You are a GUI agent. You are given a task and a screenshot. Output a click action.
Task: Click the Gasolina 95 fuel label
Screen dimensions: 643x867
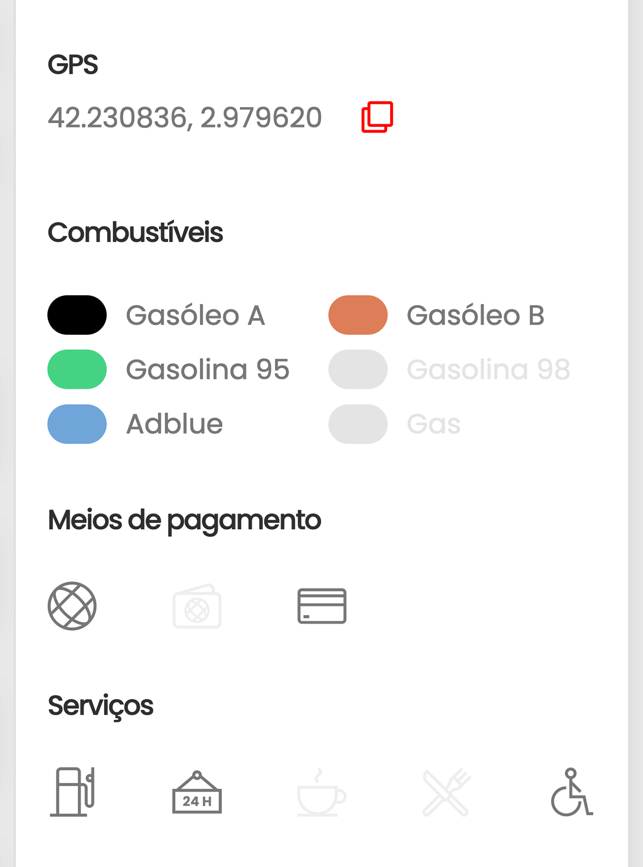(207, 370)
